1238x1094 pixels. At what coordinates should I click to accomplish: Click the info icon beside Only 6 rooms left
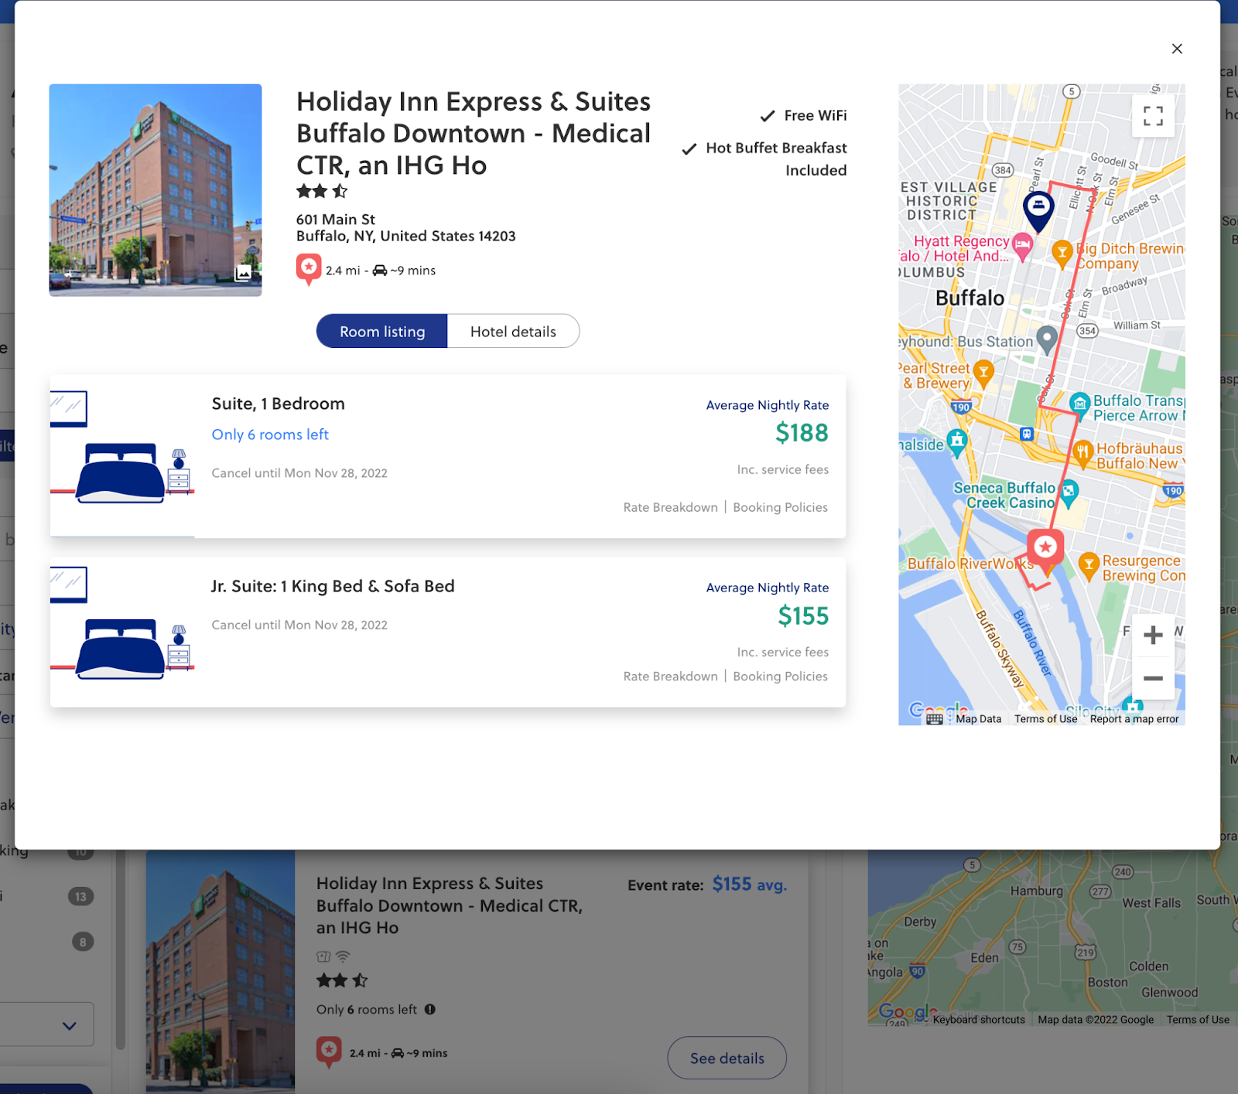[430, 1010]
